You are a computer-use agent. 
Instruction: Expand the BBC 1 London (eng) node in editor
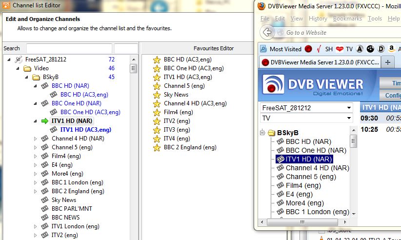pyautogui.click(x=35, y=182)
